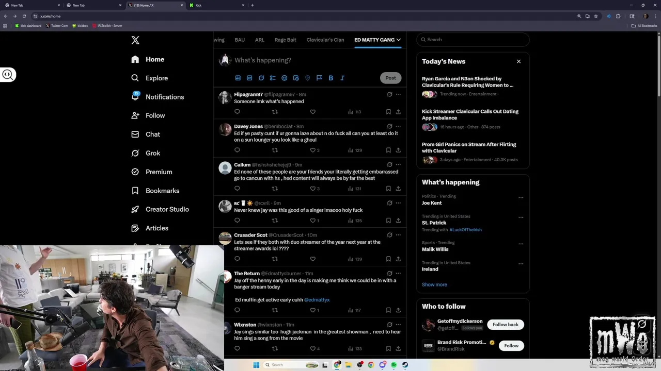Open the @edmattyx mention link
Image resolution: width=661 pixels, height=371 pixels.
pos(317,300)
